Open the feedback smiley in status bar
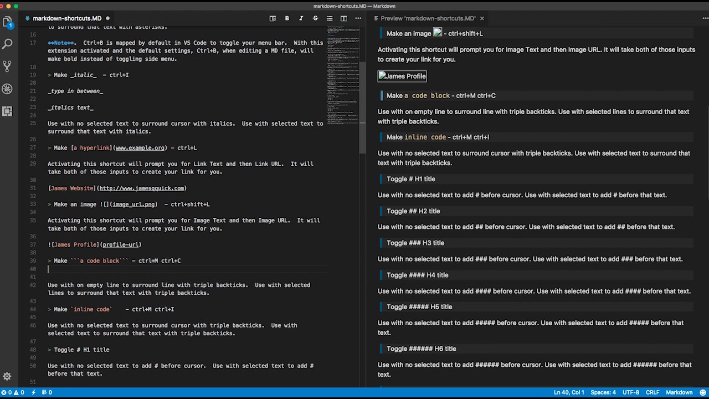 tap(702, 392)
